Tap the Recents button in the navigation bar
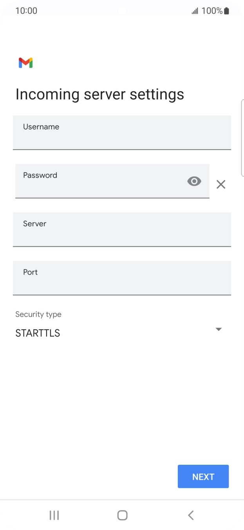The image size is (244, 530). coord(54,515)
